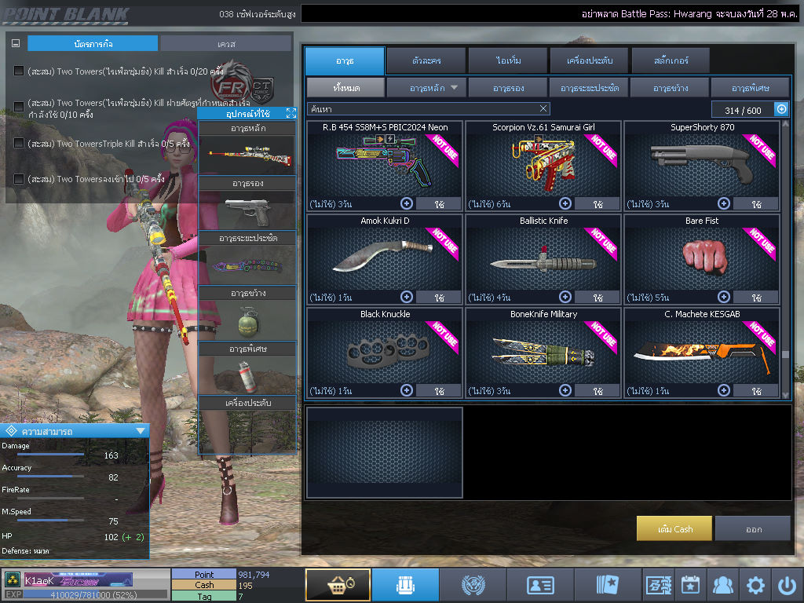Click plus icon on C. Machete KESGAB card

[723, 390]
